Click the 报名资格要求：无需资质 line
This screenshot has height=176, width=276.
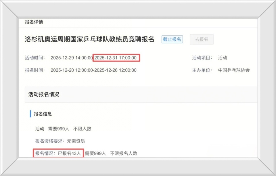[60, 141]
